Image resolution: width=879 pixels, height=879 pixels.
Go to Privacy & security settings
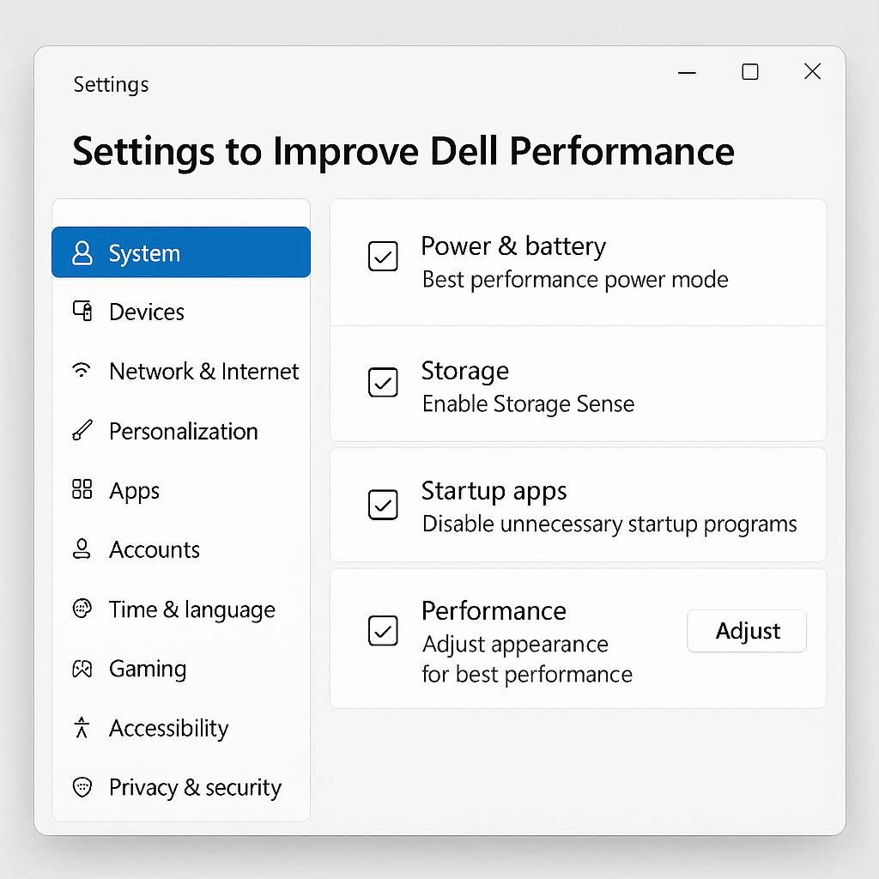[x=195, y=787]
